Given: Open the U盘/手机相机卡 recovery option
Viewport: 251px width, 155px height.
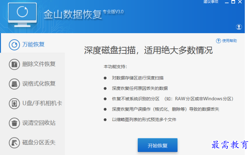Looking at the screenshot, I should click(32, 104).
